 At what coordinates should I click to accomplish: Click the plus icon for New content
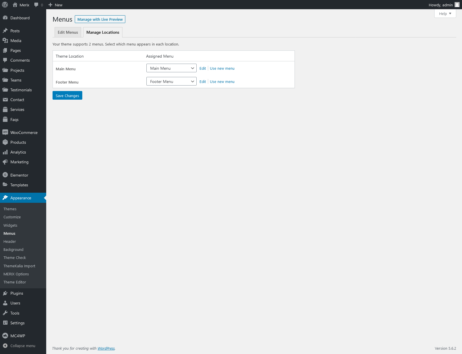point(50,5)
